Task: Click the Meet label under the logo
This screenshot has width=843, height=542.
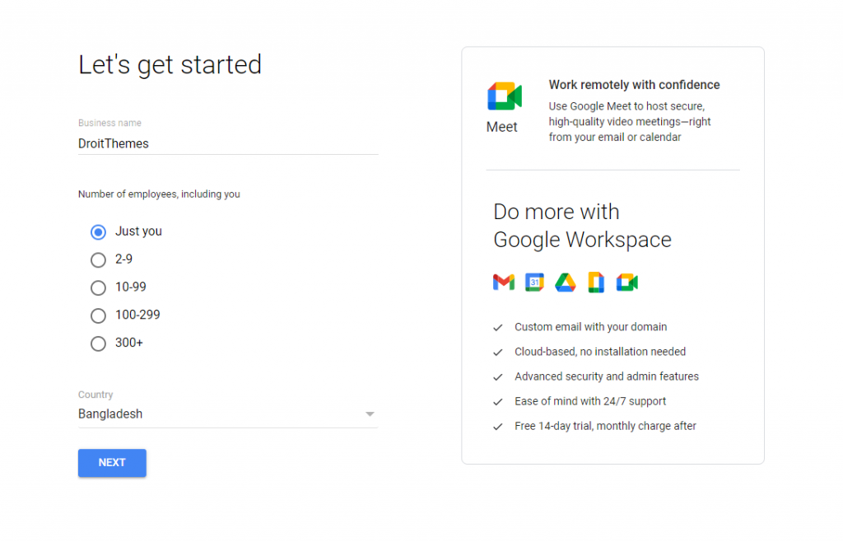Action: pyautogui.click(x=501, y=127)
